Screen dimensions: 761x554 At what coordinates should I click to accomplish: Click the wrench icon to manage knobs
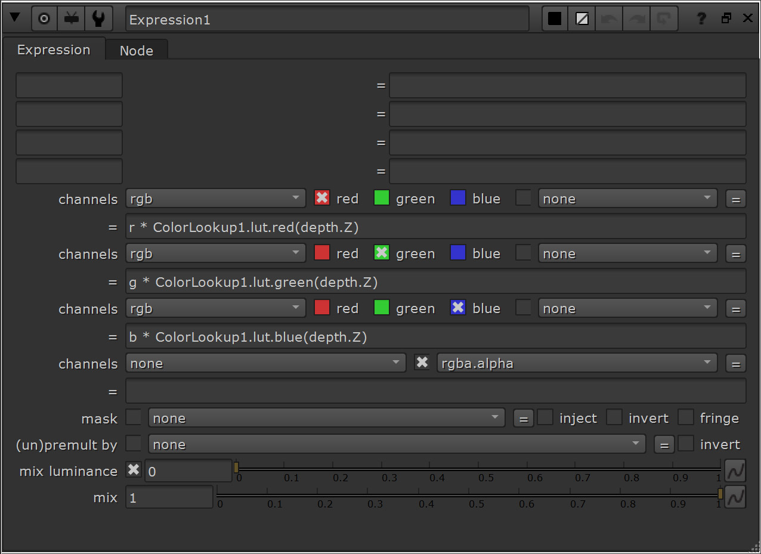pos(98,18)
